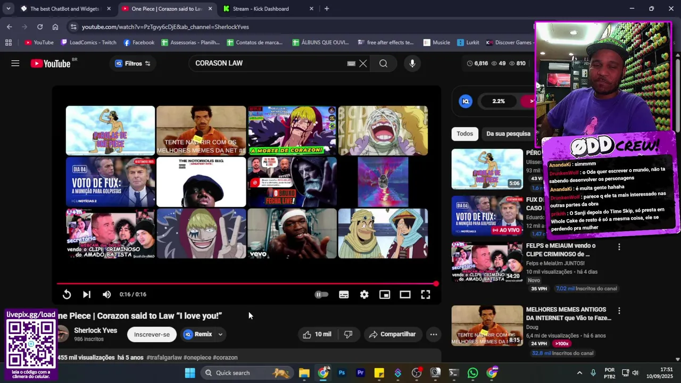681x383 pixels.
Task: Open the Muslcle bookmark
Action: 436,43
